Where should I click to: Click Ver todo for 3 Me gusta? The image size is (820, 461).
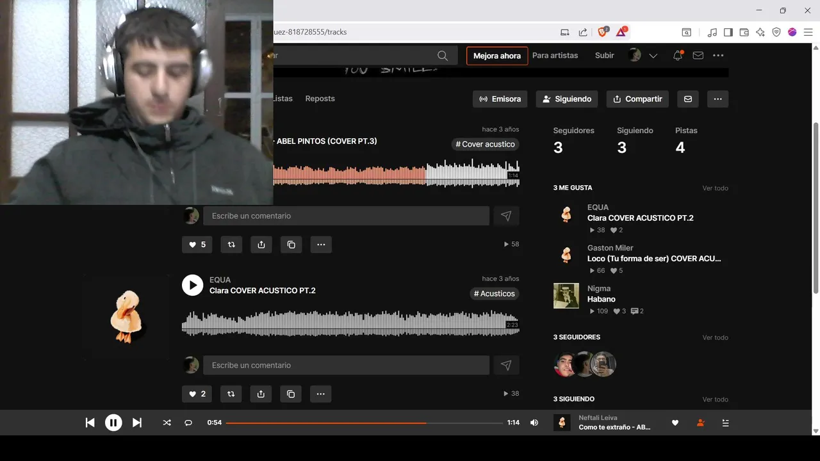coord(715,188)
